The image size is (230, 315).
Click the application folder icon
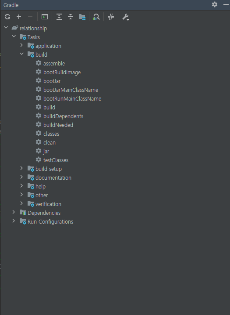(x=31, y=46)
